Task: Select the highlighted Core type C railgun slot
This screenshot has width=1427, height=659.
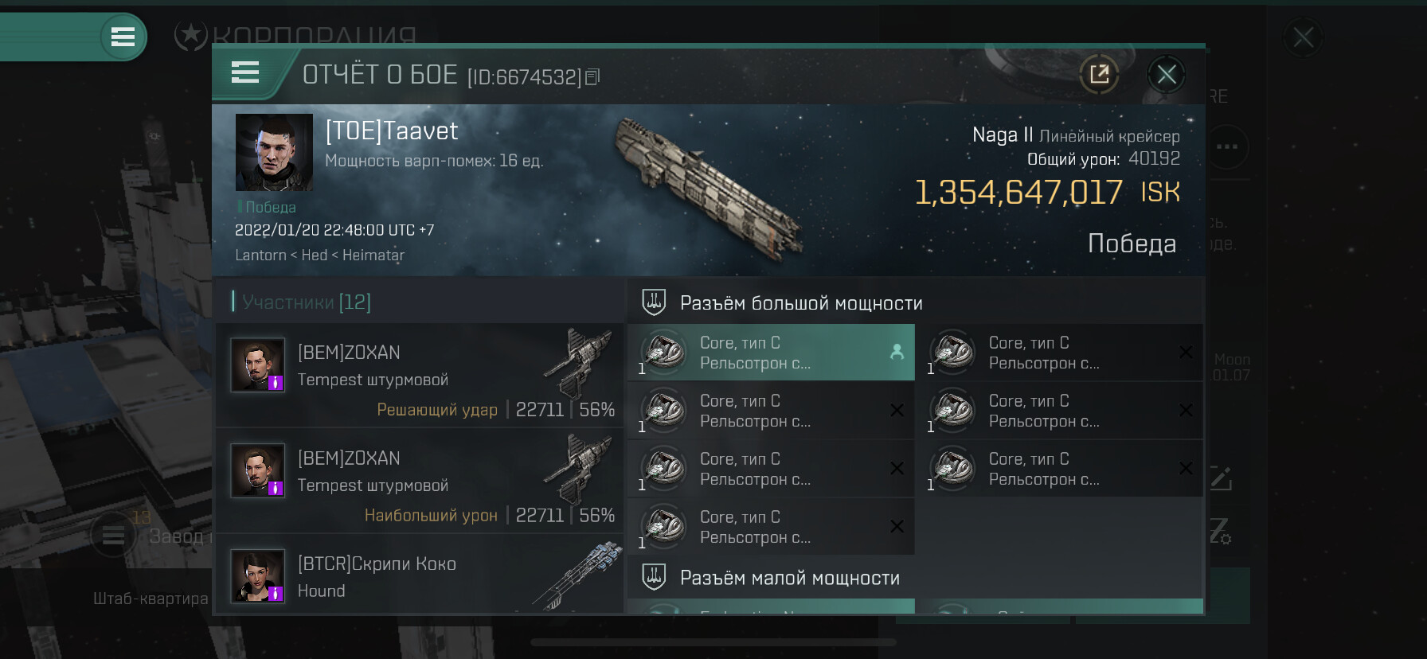Action: [770, 353]
